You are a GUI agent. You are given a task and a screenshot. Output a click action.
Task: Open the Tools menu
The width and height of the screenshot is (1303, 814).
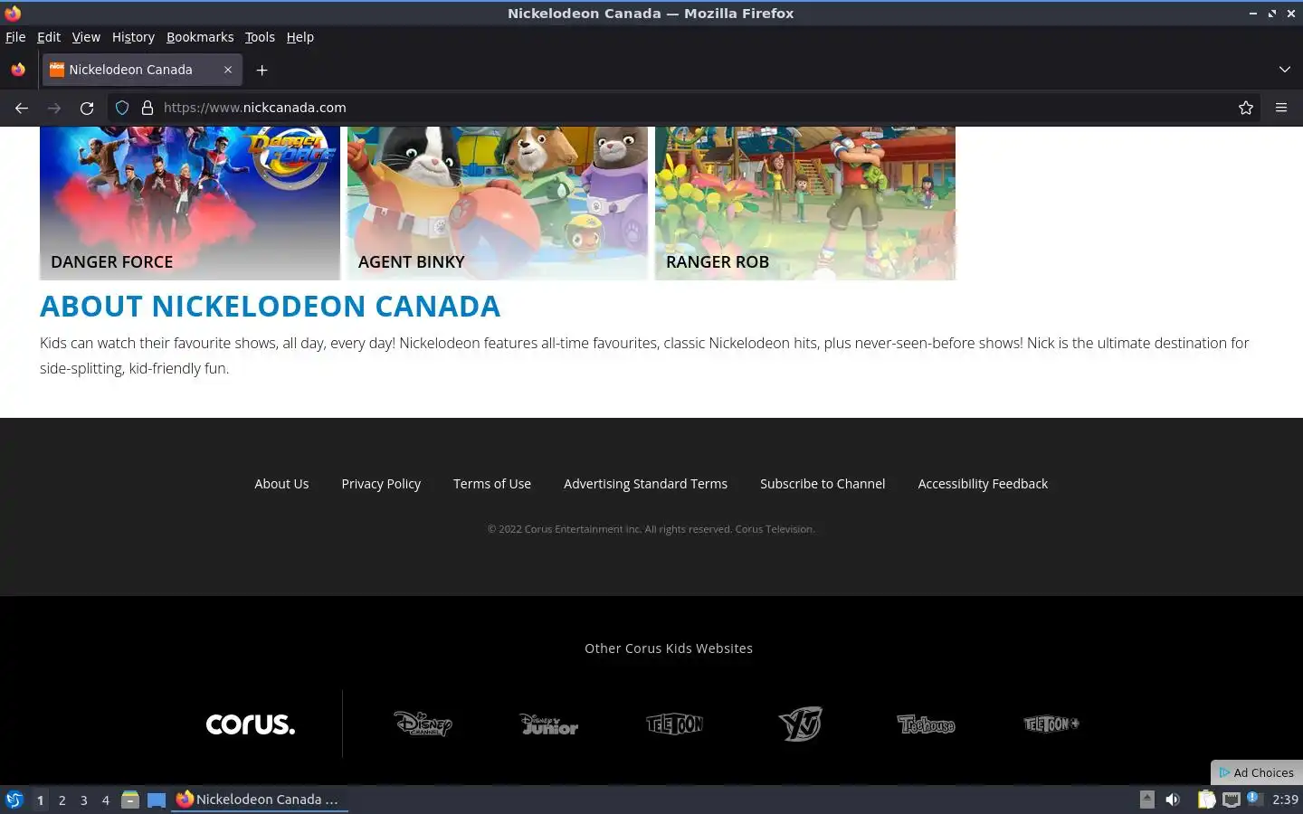click(260, 37)
